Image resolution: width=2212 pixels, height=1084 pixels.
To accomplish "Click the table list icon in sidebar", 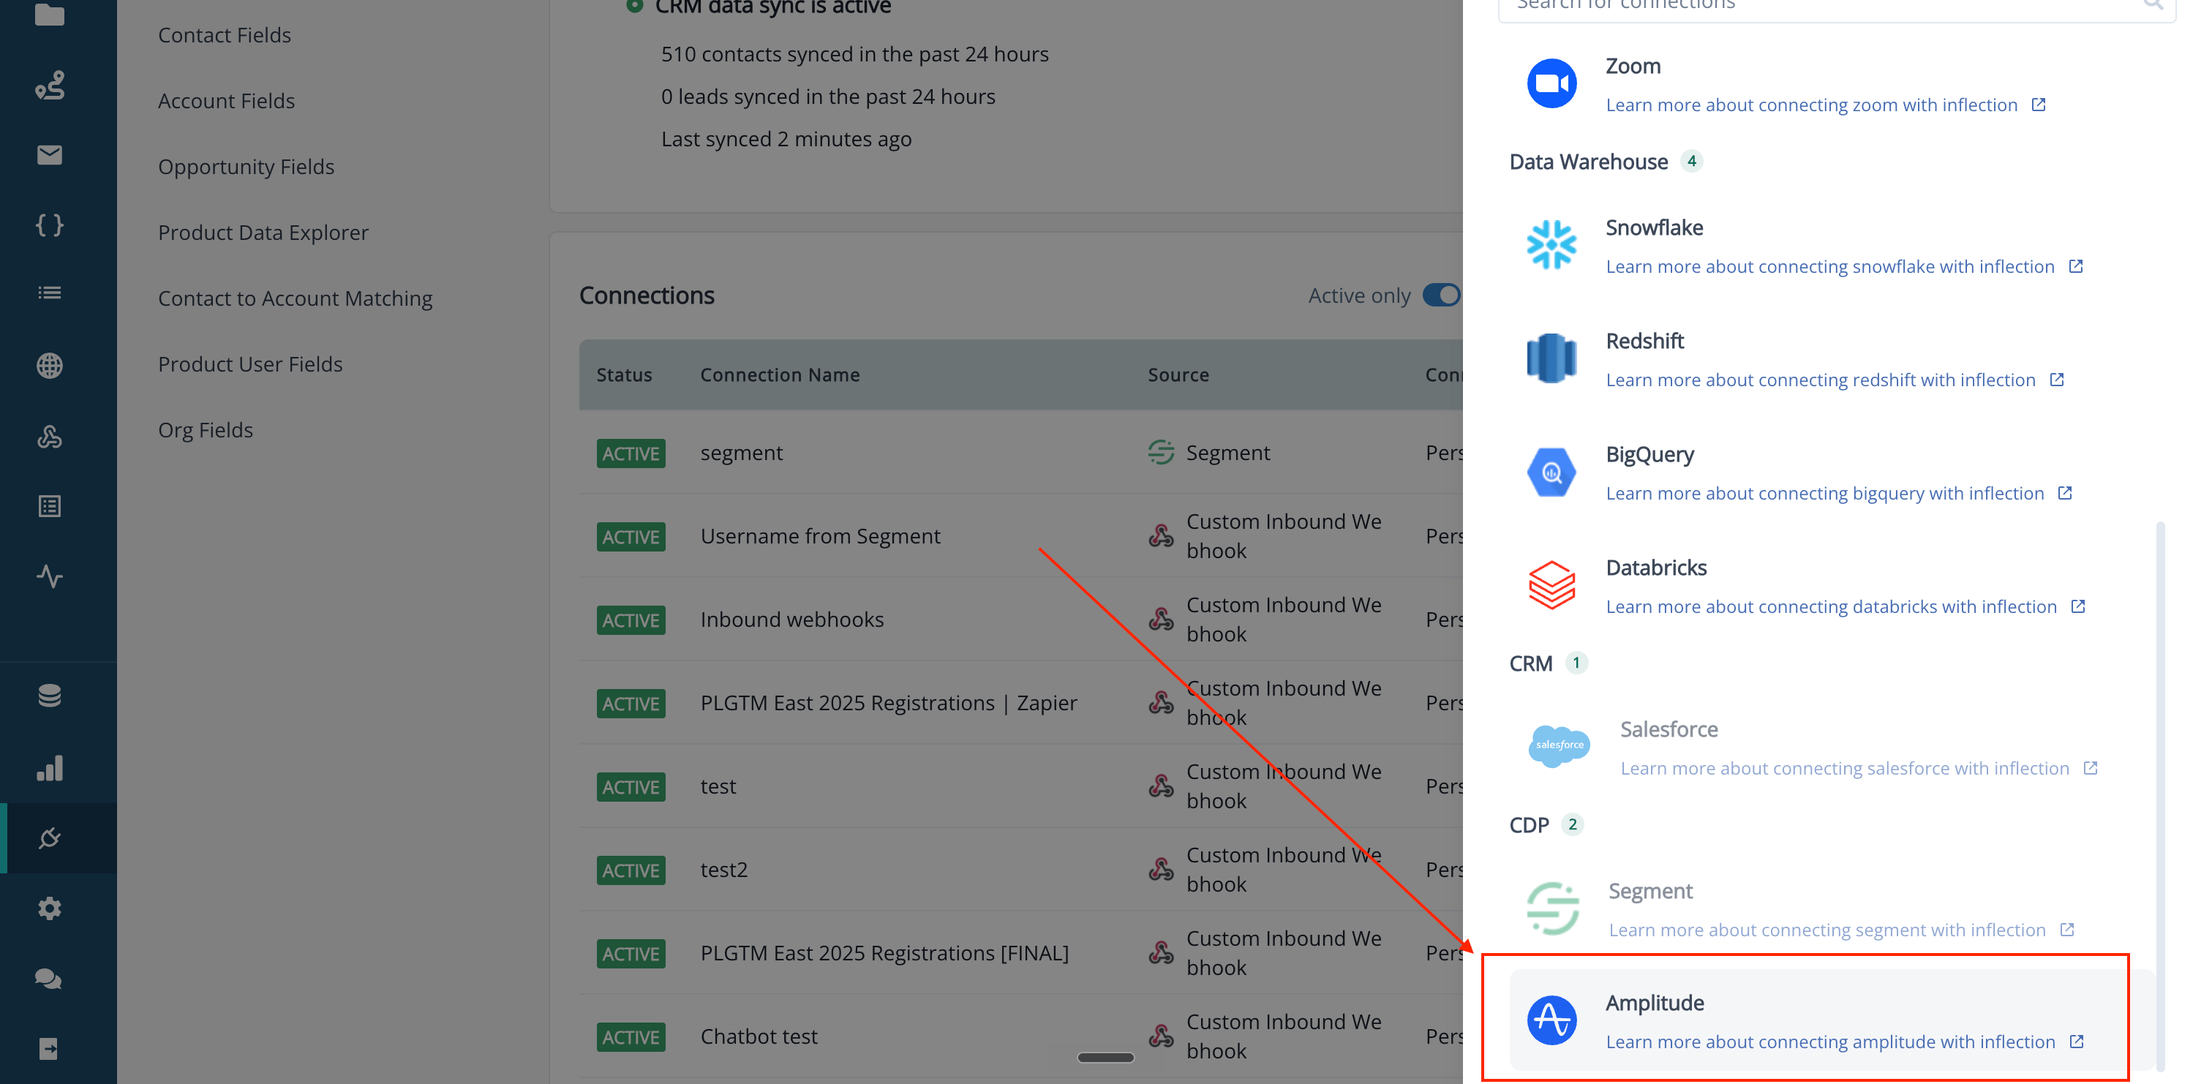I will [50, 506].
